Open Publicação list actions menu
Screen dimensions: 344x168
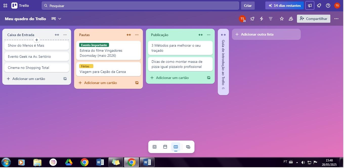click(x=209, y=35)
